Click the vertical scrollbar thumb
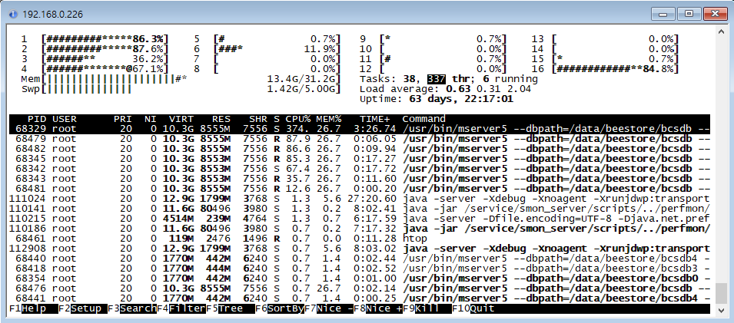 722,293
